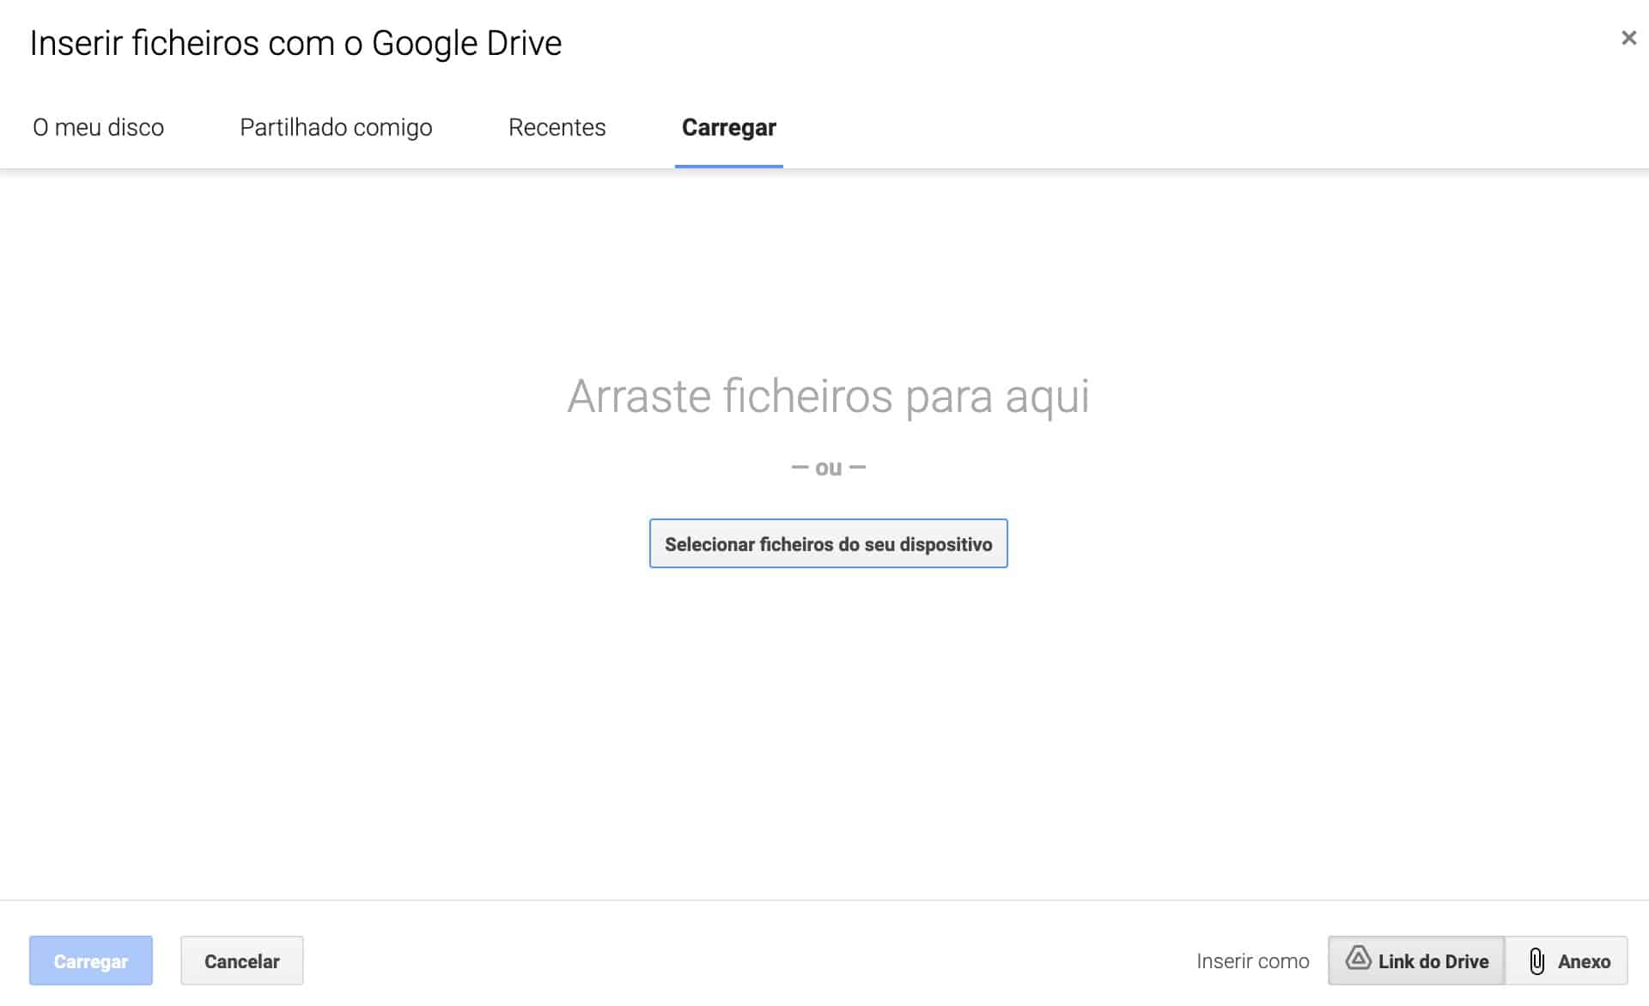Close the Google Drive insert dialog

(x=1628, y=38)
